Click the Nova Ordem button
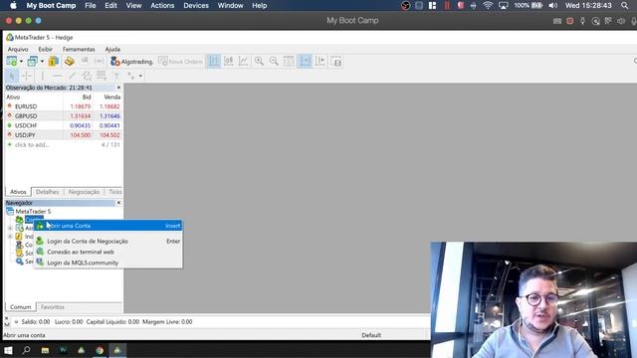 [x=180, y=62]
